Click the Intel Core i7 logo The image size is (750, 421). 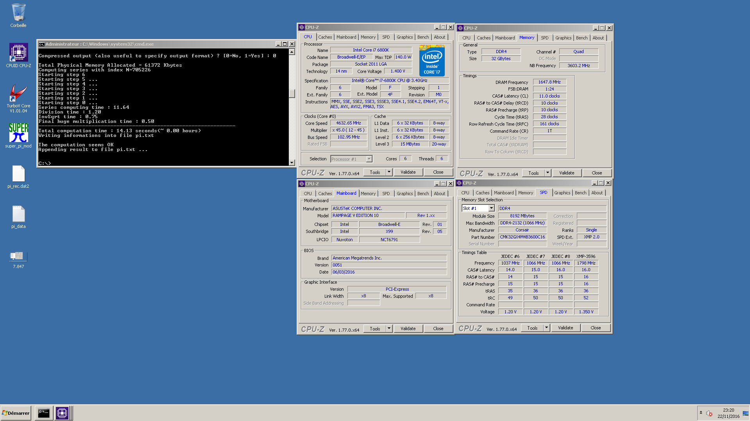click(432, 60)
